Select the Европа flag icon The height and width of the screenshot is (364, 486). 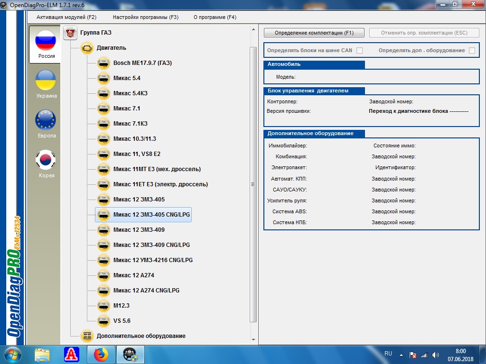[x=46, y=120]
